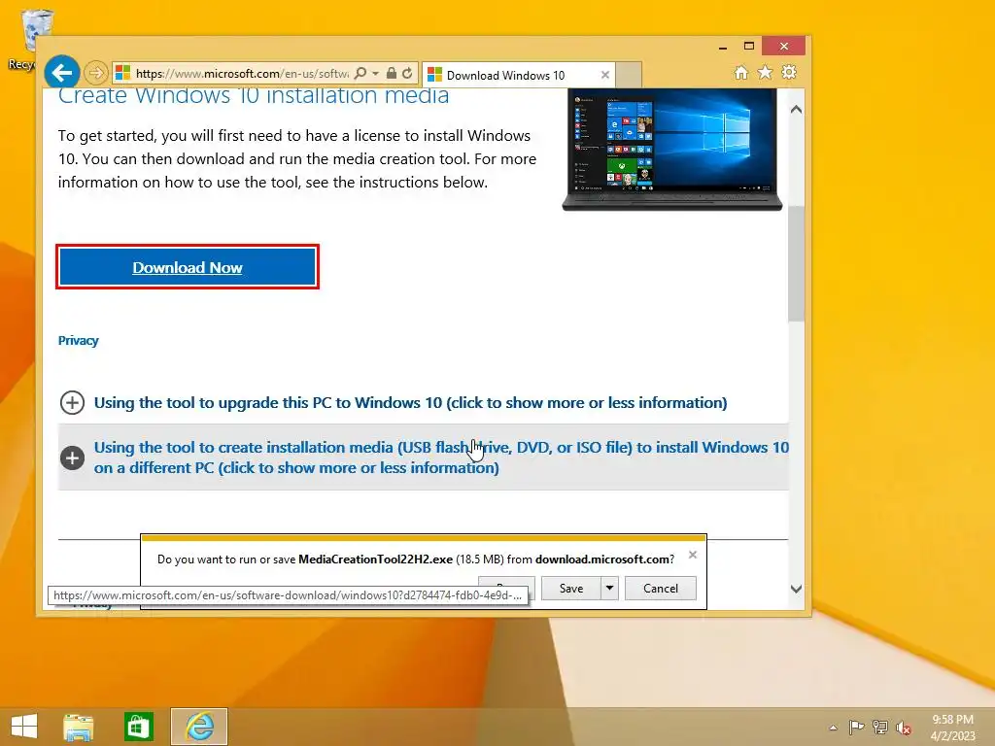Screen dimensions: 995x746
Task: Click the vertical scrollbar thumb
Action: tap(797, 263)
